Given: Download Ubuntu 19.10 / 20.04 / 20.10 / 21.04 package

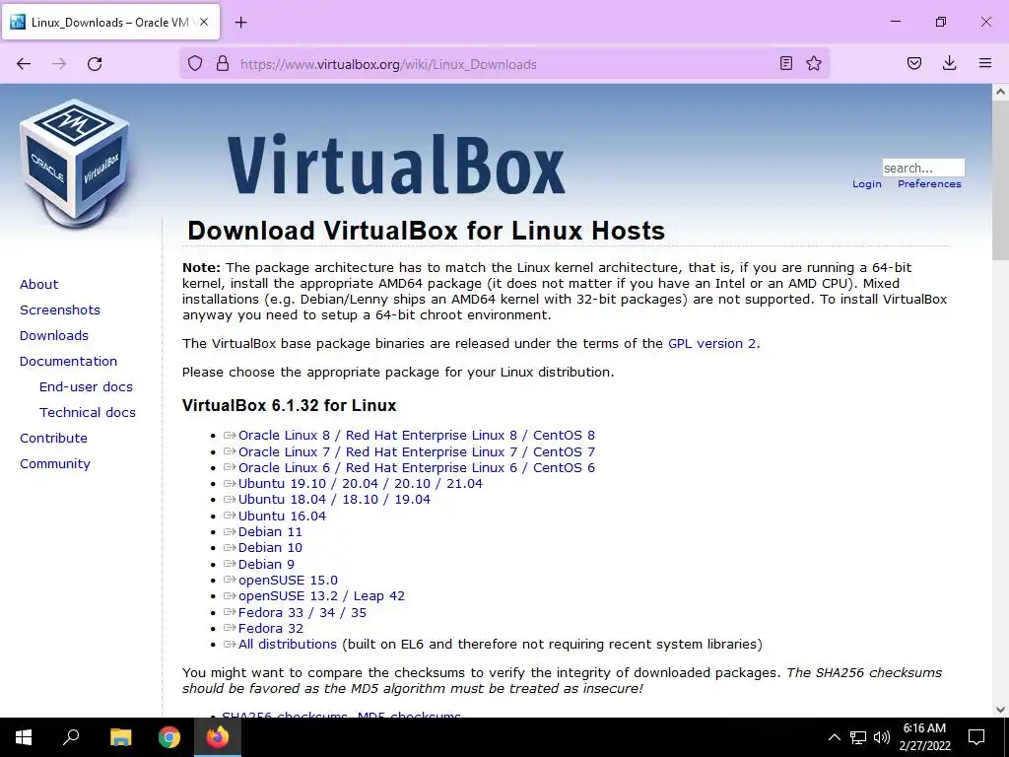Looking at the screenshot, I should point(361,484).
